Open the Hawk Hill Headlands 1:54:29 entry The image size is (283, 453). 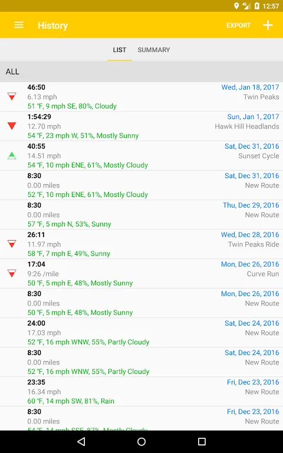pyautogui.click(x=141, y=126)
